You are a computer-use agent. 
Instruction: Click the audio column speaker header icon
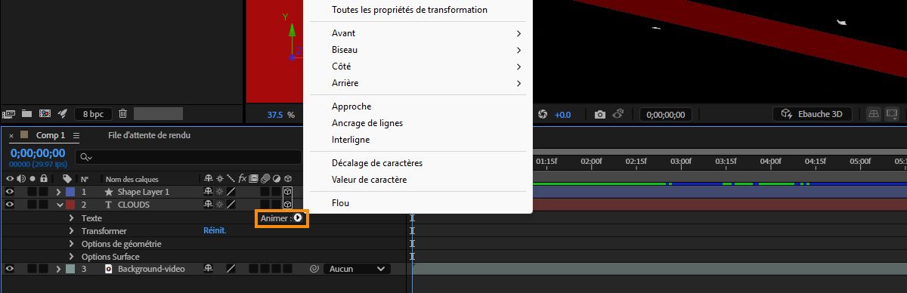click(21, 179)
